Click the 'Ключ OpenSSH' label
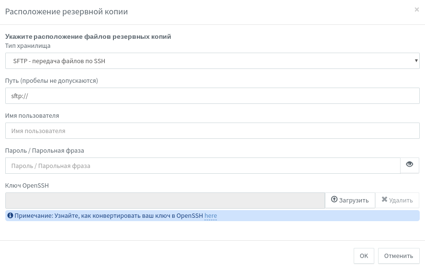The width and height of the screenshot is (425, 269). (27, 186)
